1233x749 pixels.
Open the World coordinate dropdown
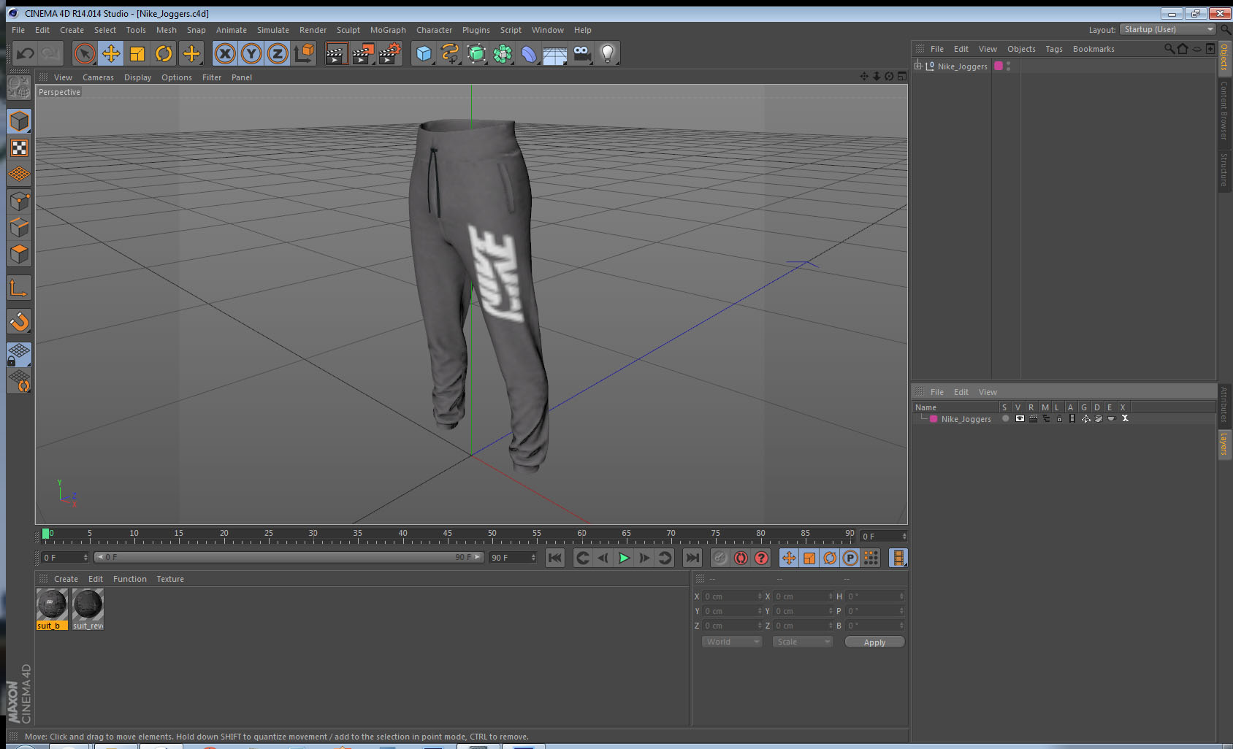tap(733, 642)
